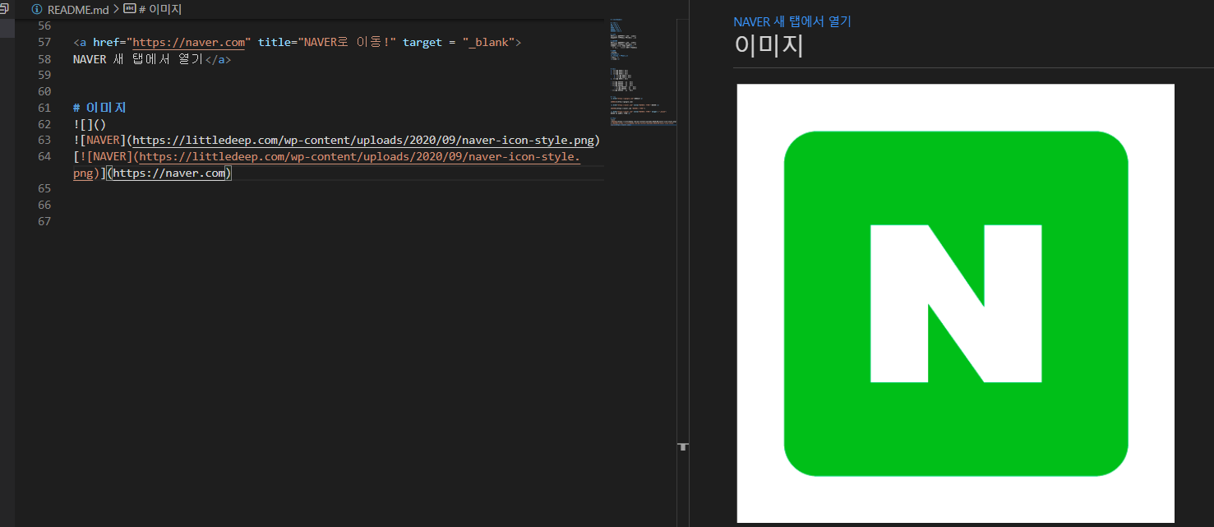Click the littledeep.com URL on line 64
The image size is (1214, 527).
[x=360, y=156]
